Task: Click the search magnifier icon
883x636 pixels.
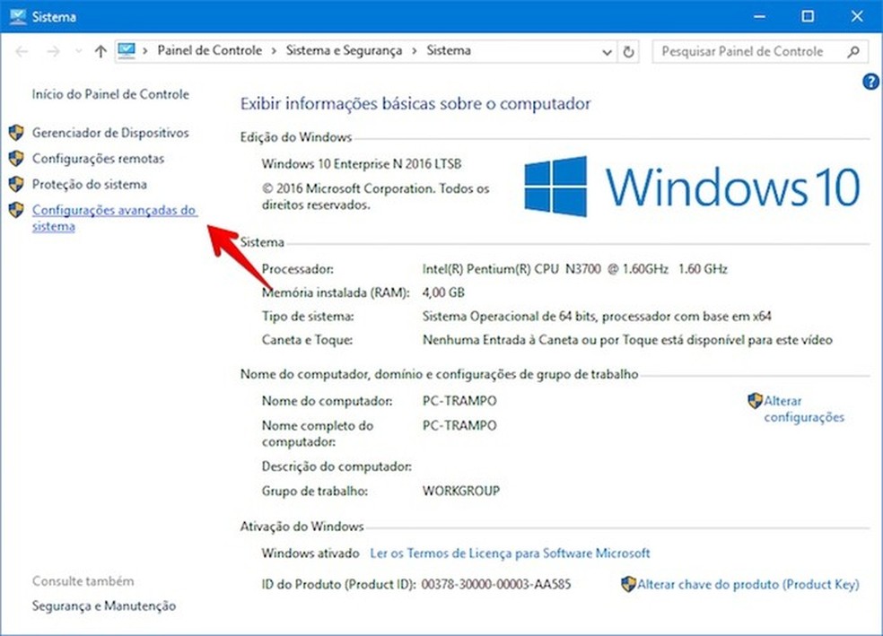Action: click(x=853, y=52)
